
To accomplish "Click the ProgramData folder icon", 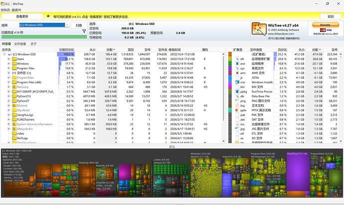I will (14, 77).
